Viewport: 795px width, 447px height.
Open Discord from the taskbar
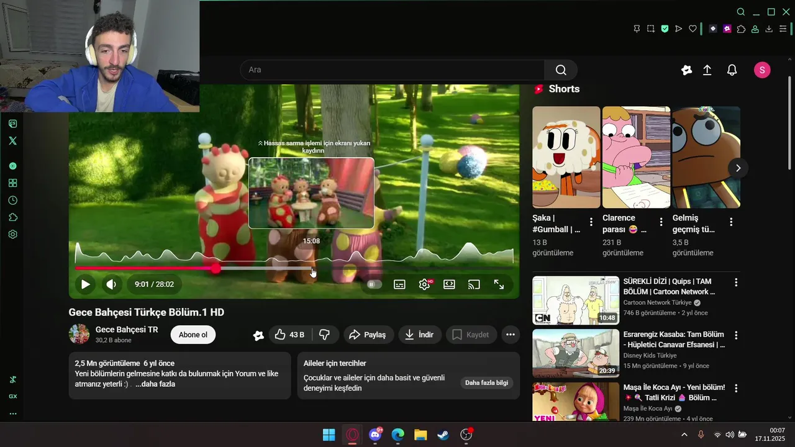click(x=375, y=435)
